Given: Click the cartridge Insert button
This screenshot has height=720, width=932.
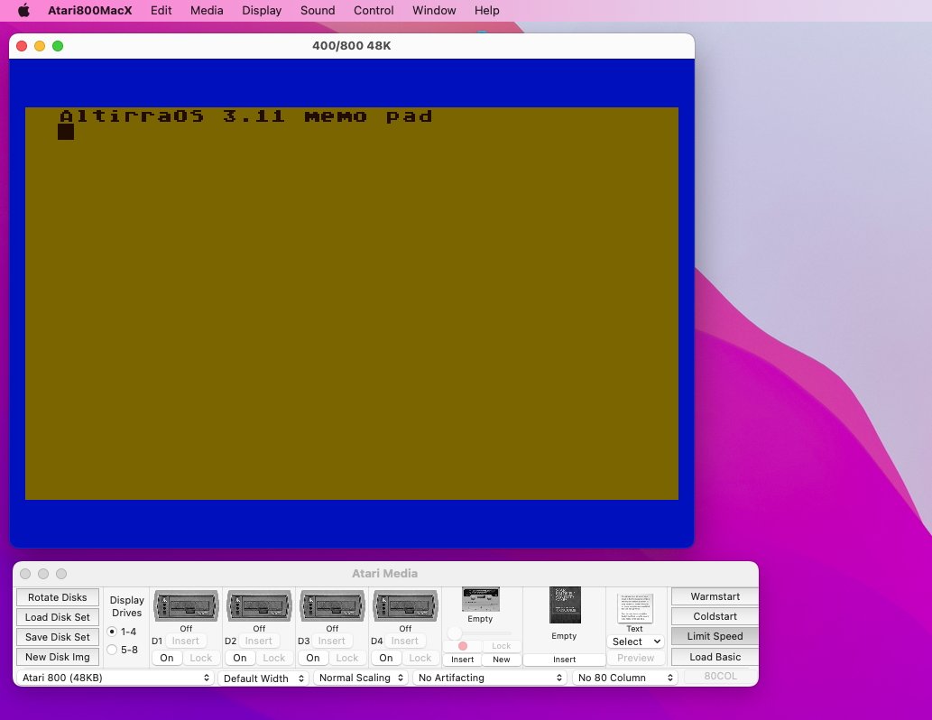Looking at the screenshot, I should coord(564,660).
